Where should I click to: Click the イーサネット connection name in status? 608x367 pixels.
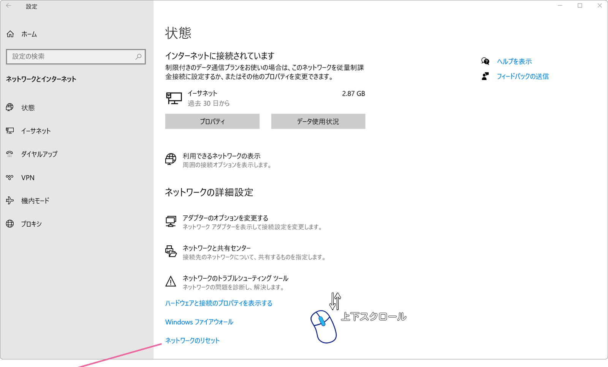(x=202, y=93)
